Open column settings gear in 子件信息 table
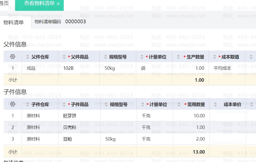The width and height of the screenshot is (256, 162). tap(12, 104)
